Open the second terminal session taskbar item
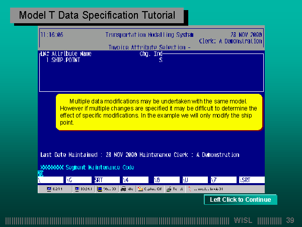 click(83, 189)
